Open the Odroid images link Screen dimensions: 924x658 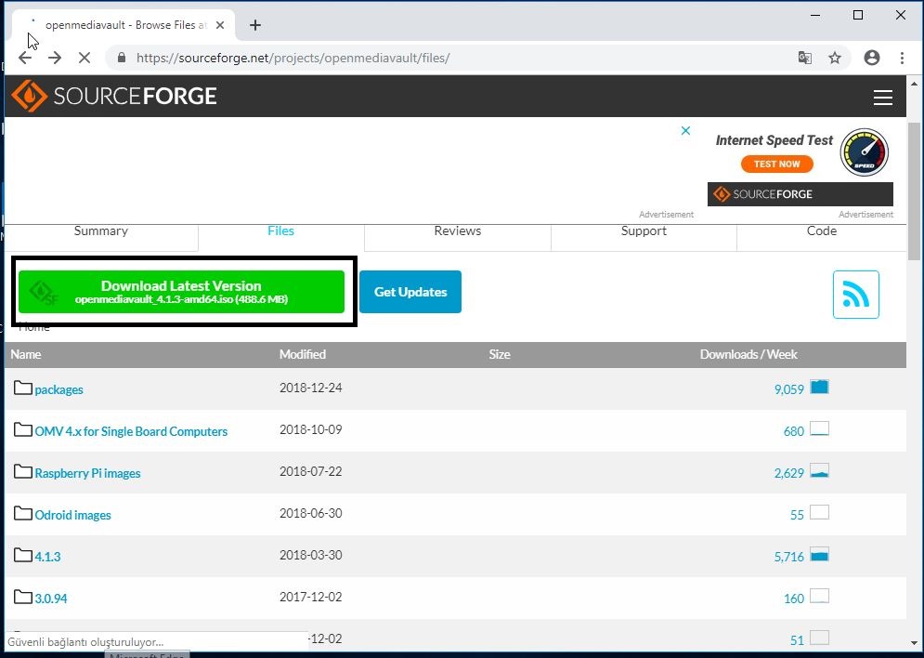pyautogui.click(x=72, y=515)
